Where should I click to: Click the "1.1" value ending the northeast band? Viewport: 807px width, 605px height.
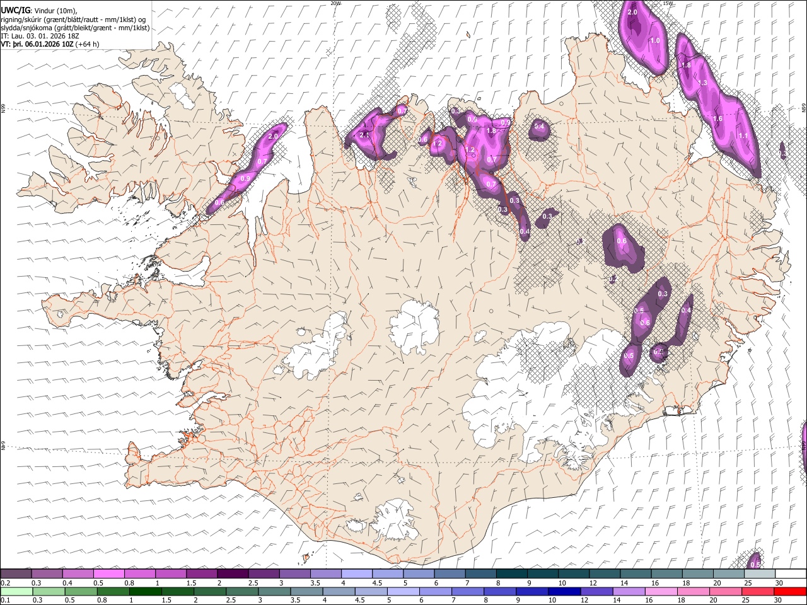point(743,136)
